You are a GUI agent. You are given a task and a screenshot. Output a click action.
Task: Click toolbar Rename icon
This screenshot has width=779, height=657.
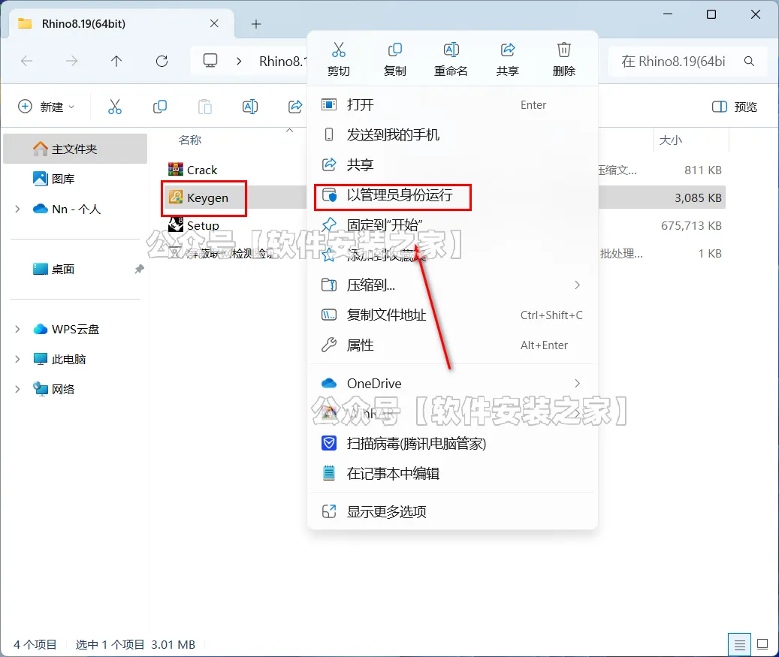tap(250, 107)
